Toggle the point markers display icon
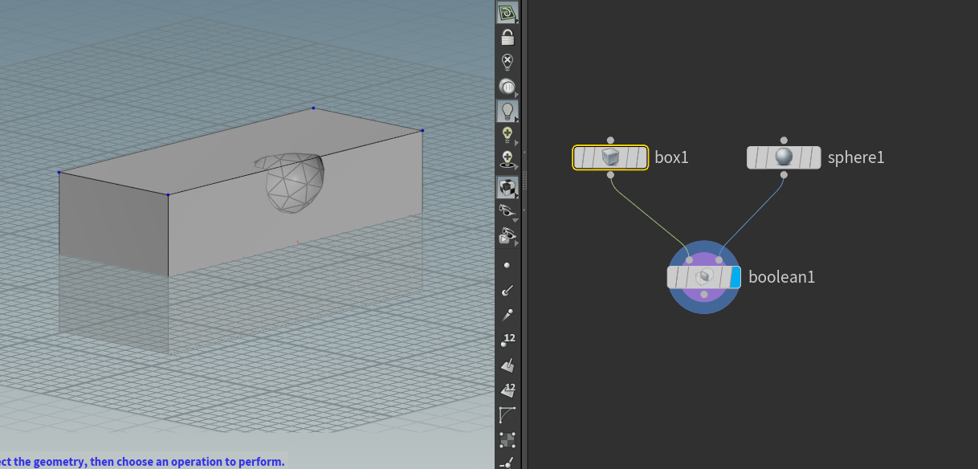Screen dimensions: 978x469 coord(507,265)
